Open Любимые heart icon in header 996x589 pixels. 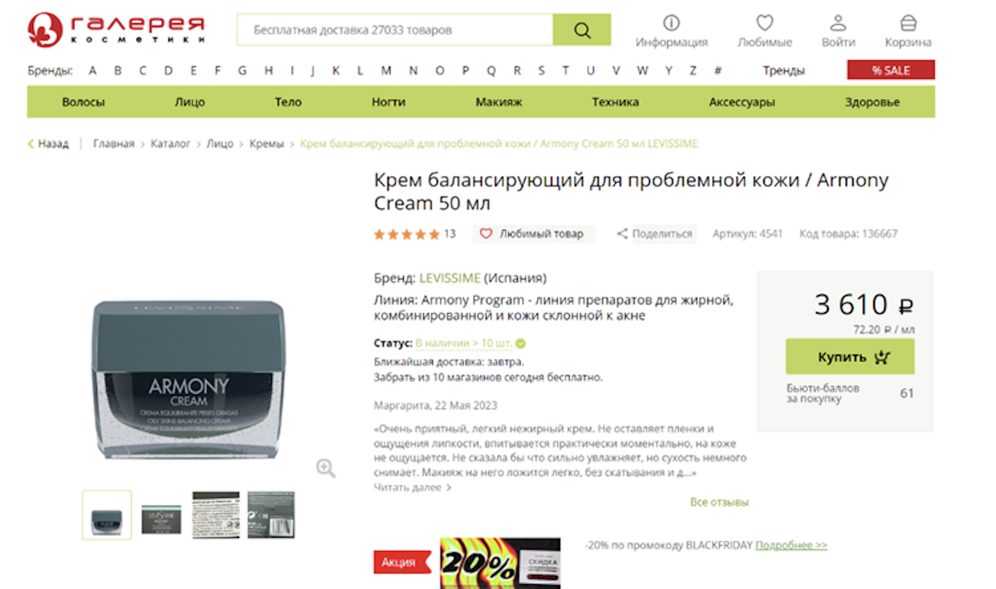(x=765, y=23)
